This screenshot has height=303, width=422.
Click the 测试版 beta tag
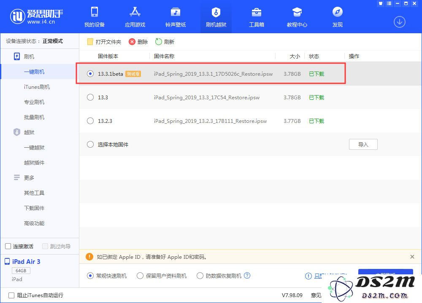click(x=133, y=74)
